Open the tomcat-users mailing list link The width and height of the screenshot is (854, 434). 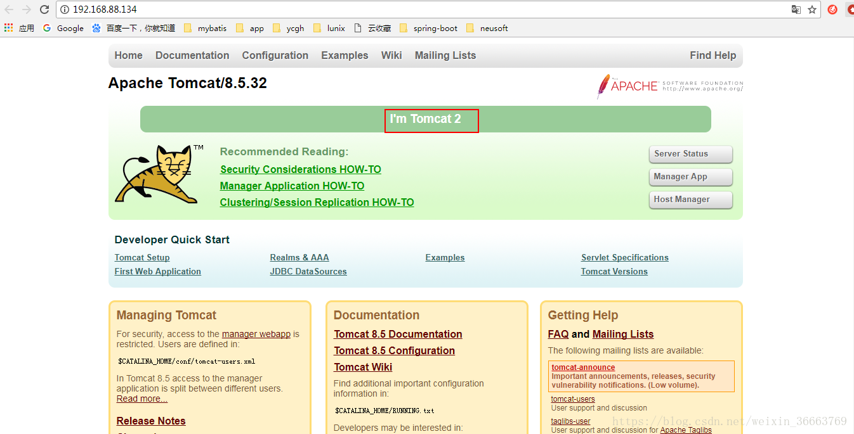tap(573, 399)
